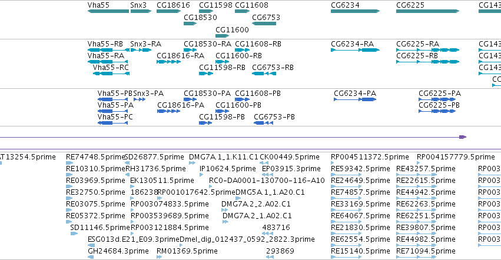This screenshot has height=260, width=501.
Task: Click the CG11608 gene label
Action: [x=251, y=5]
